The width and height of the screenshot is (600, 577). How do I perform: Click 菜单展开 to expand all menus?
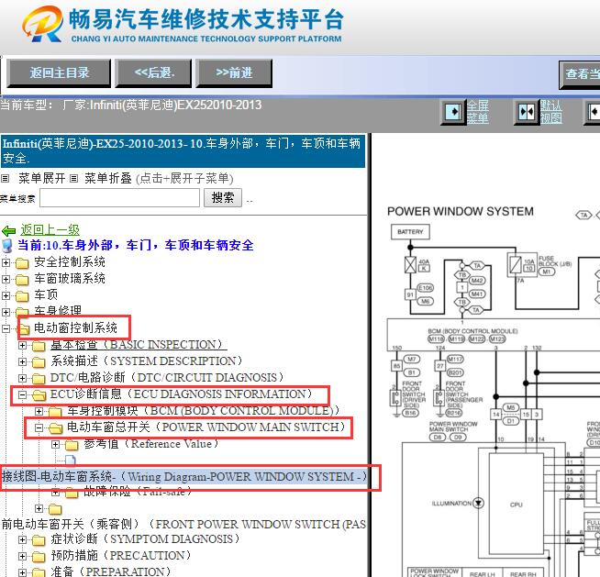pyautogui.click(x=41, y=178)
